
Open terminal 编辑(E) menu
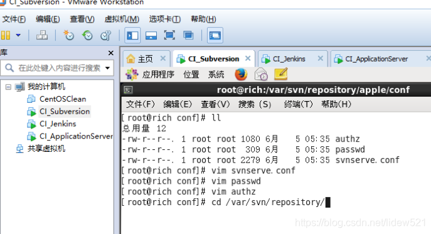pos(178,104)
